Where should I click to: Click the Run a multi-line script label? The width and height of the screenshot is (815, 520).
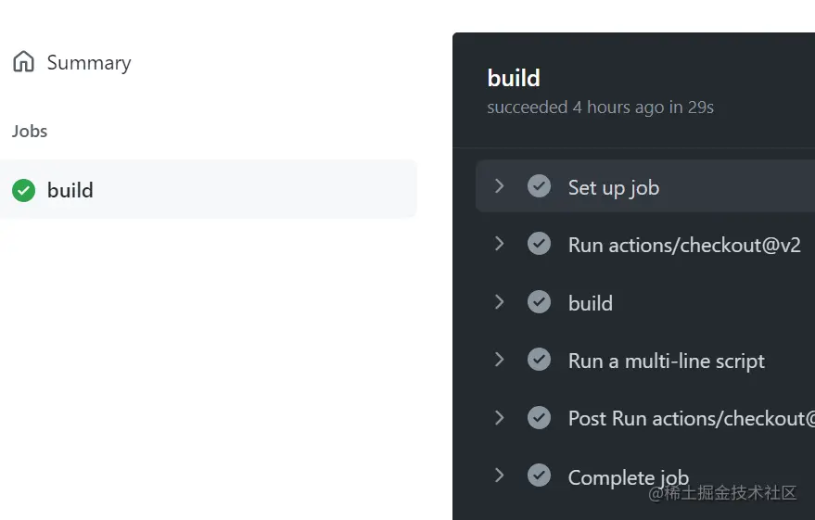(x=666, y=361)
